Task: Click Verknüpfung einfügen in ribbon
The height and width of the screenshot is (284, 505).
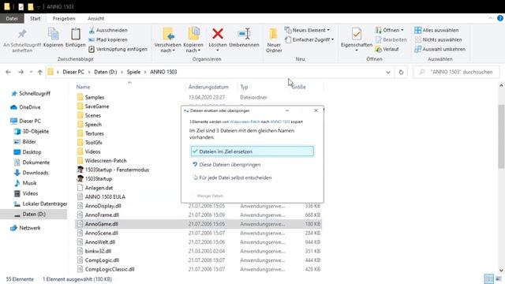Action: click(x=118, y=49)
